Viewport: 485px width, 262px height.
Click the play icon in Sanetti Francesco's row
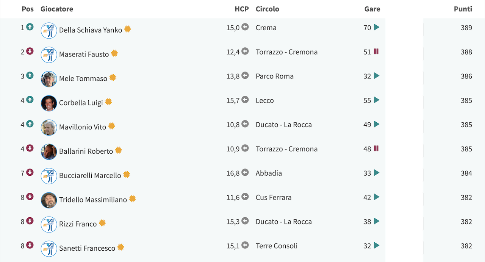tap(376, 245)
